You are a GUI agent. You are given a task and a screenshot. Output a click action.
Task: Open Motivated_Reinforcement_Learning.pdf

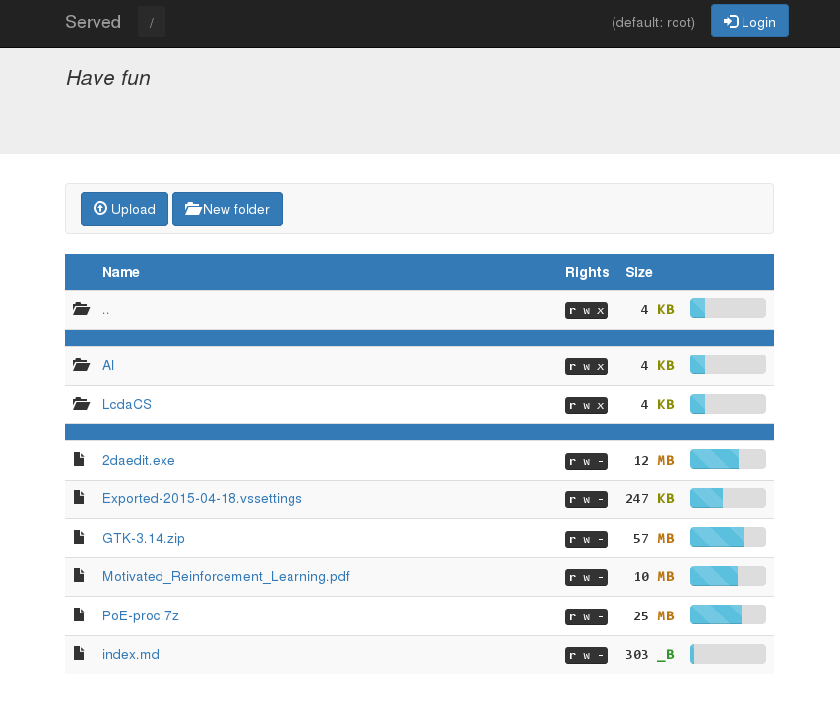click(226, 577)
